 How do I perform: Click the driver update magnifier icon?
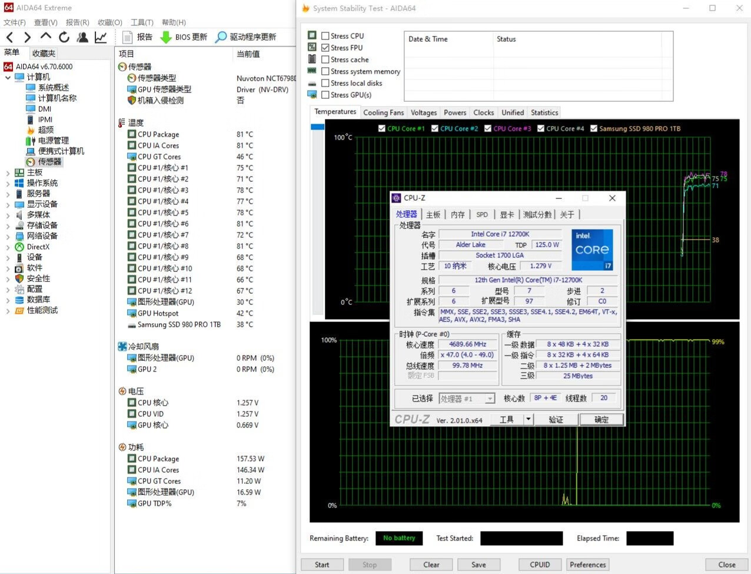click(x=221, y=37)
